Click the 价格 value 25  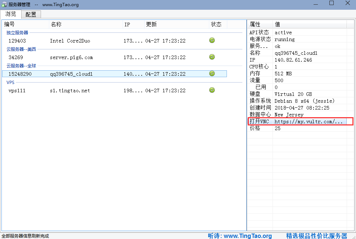tap(278, 128)
